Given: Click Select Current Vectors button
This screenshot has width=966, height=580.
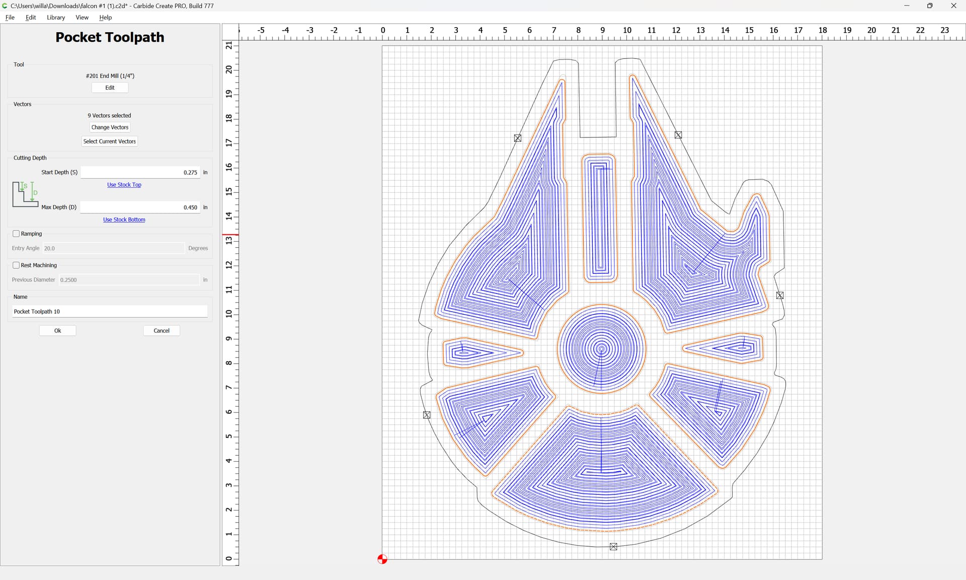Looking at the screenshot, I should [x=110, y=141].
